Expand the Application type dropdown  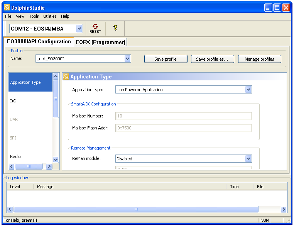click(x=248, y=90)
